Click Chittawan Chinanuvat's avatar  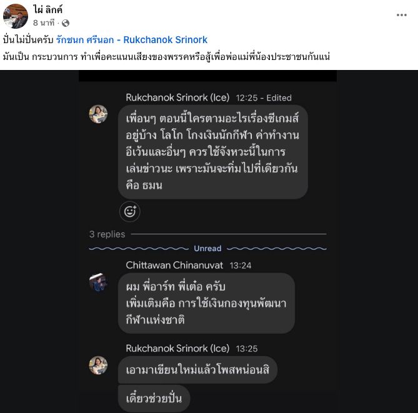click(98, 282)
